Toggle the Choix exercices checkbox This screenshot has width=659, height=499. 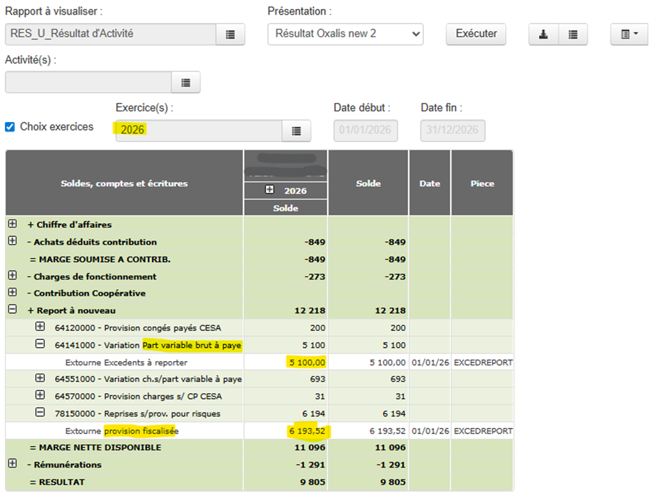click(x=10, y=127)
